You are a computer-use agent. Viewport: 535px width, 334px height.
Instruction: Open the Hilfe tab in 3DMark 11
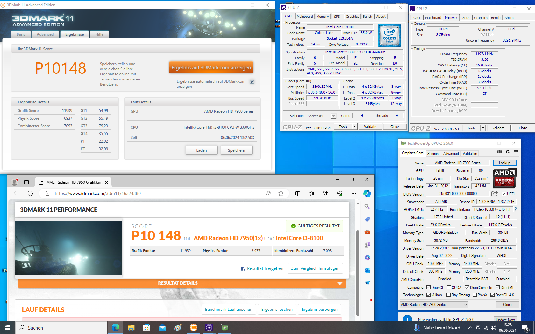click(x=99, y=34)
